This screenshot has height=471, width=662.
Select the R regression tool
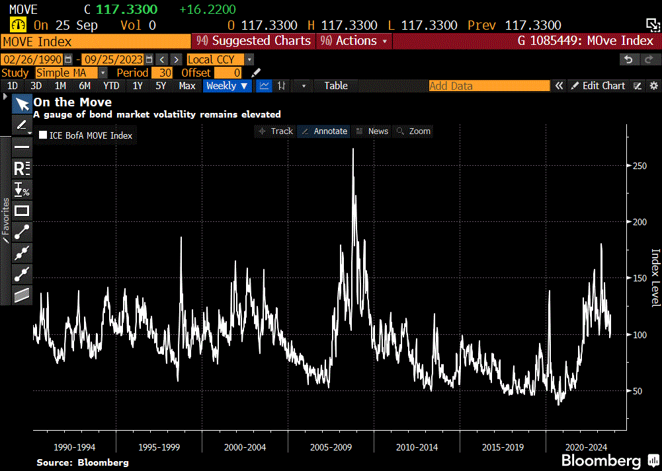[x=22, y=168]
